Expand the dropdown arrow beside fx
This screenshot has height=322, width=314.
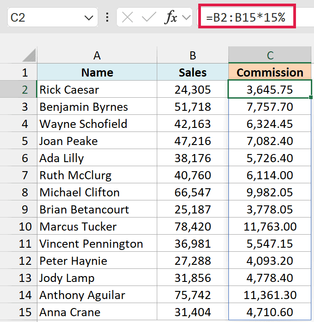[x=186, y=18]
